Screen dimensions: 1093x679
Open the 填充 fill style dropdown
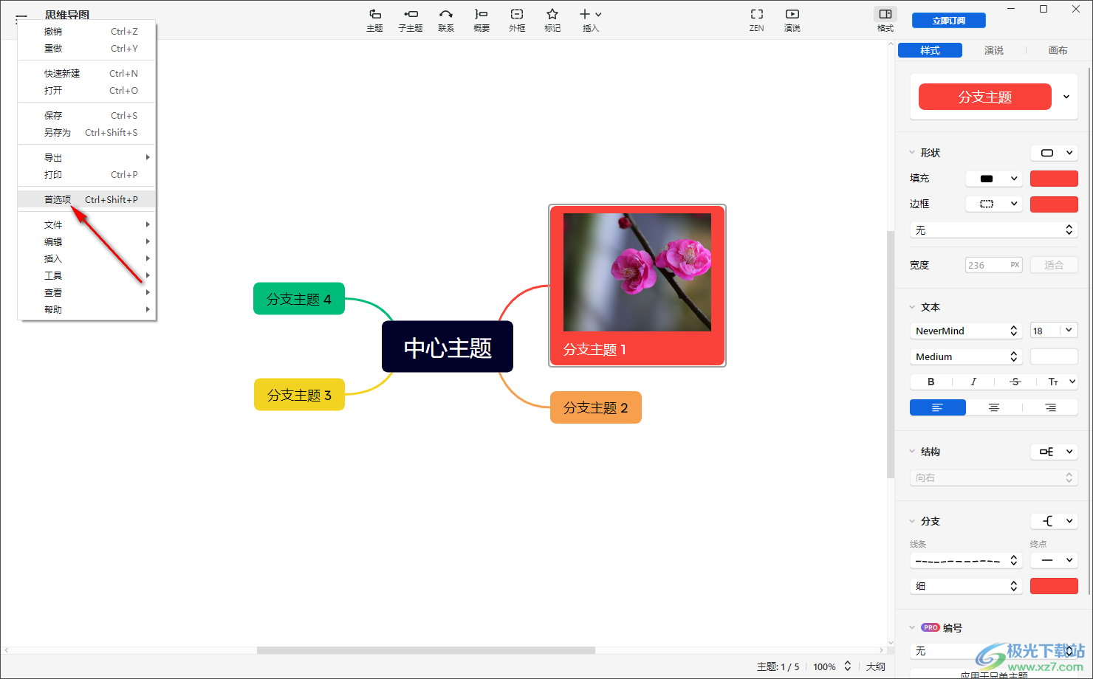[x=994, y=179]
